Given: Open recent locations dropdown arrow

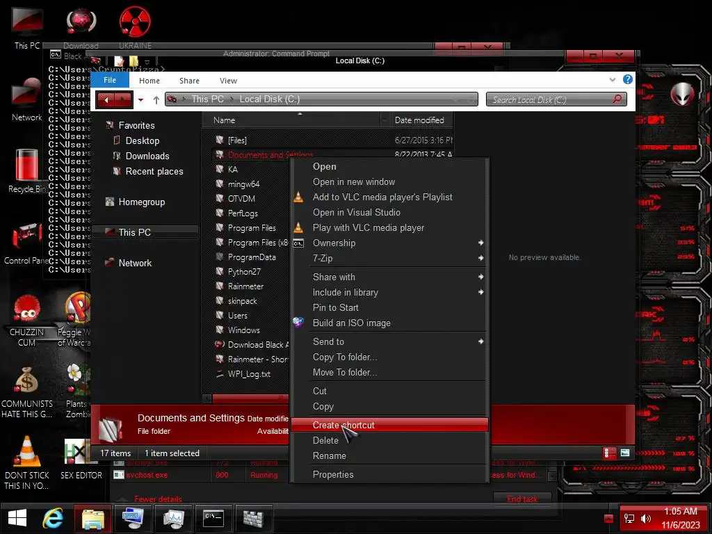Looking at the screenshot, I should [x=140, y=100].
